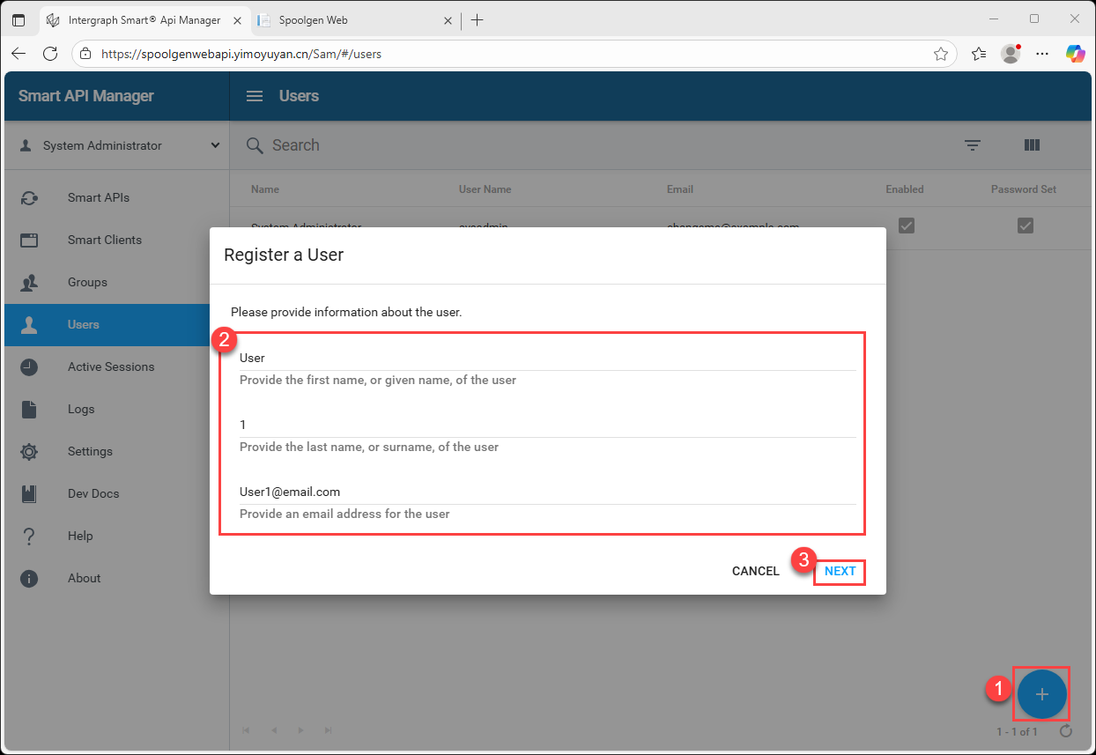Click the search magnifier icon
1096x755 pixels.
[x=255, y=145]
